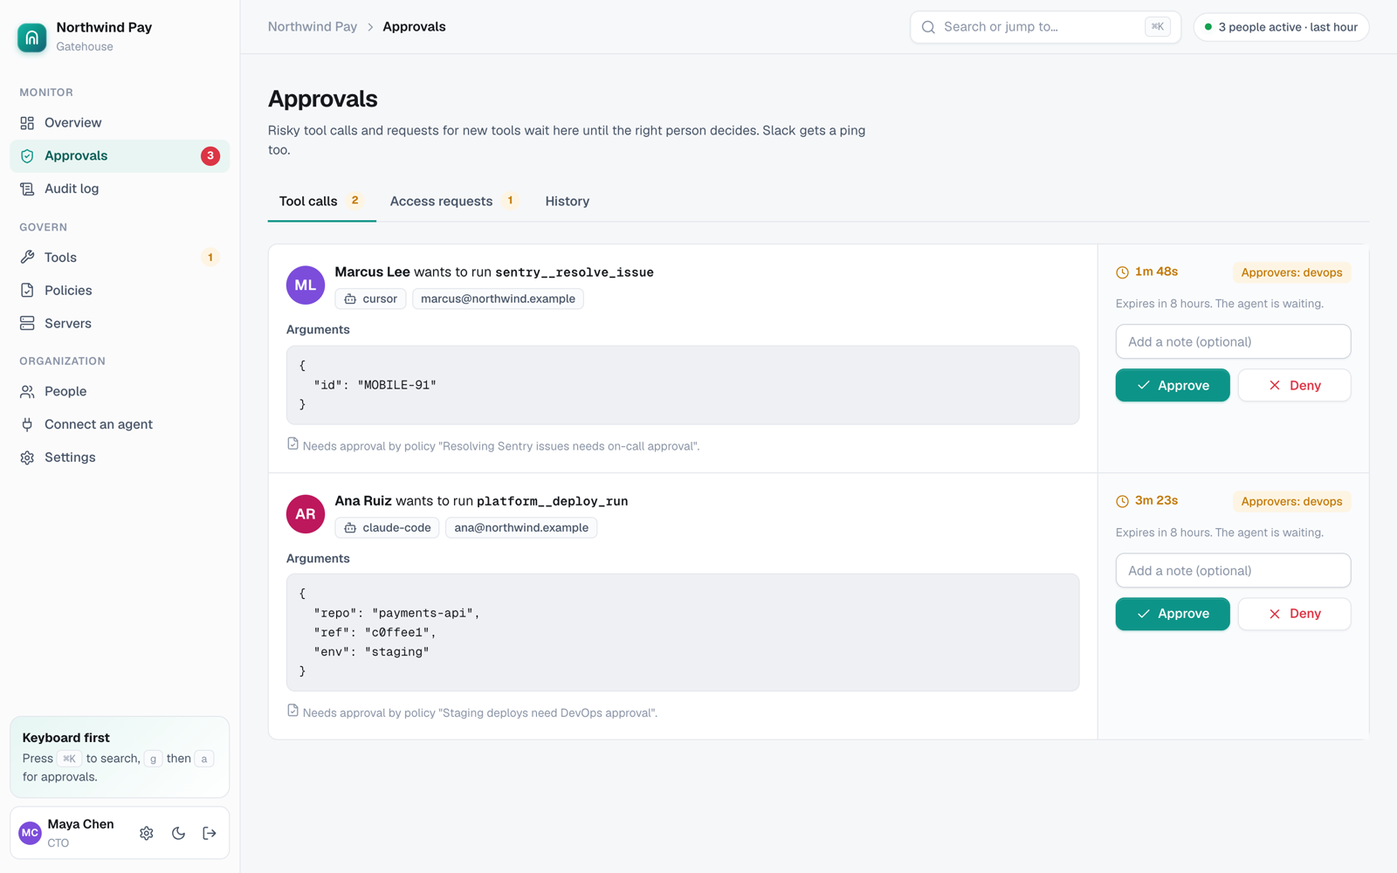Open the Servers page
Image resolution: width=1397 pixels, height=873 pixels.
[120, 323]
